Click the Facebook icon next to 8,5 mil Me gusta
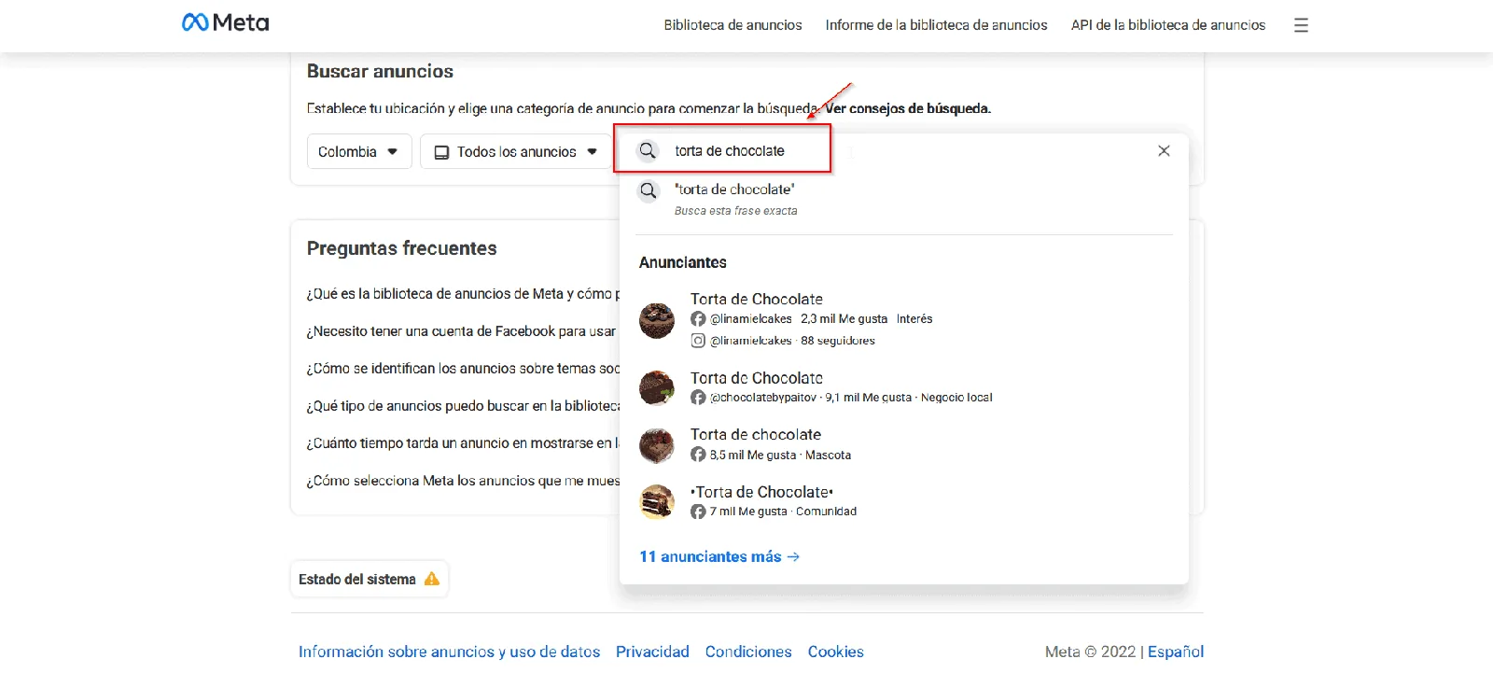 698,455
